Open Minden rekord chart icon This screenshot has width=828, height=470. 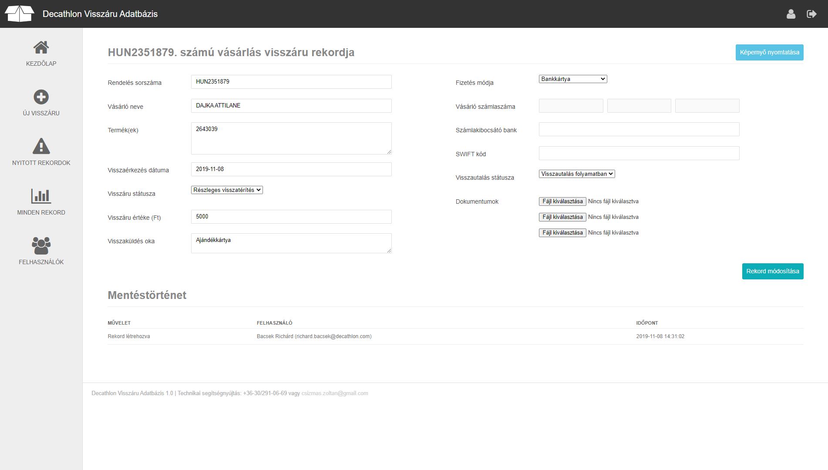coord(41,196)
